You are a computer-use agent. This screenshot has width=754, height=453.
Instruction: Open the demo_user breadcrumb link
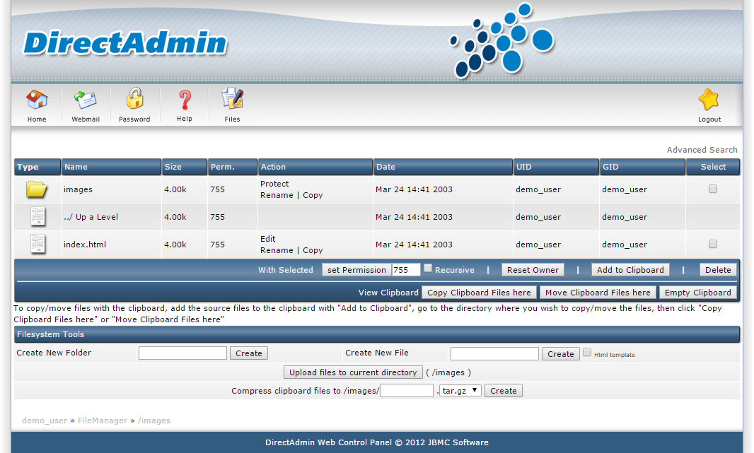(45, 420)
